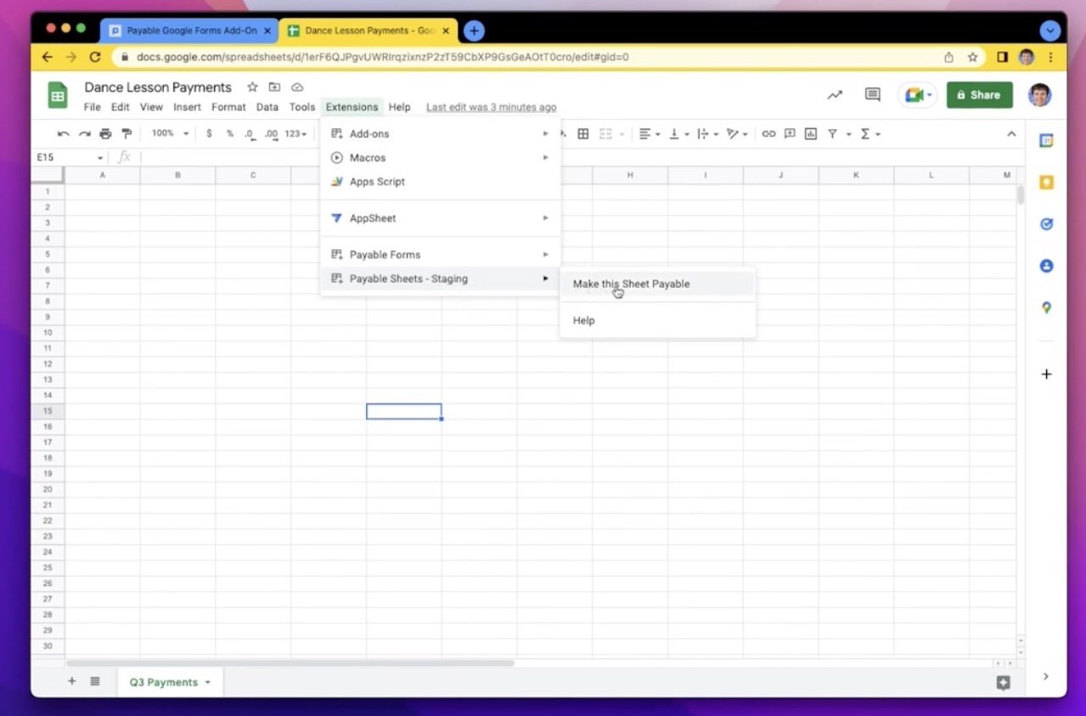Open the zoom level dropdown
The image size is (1086, 716).
tap(170, 133)
